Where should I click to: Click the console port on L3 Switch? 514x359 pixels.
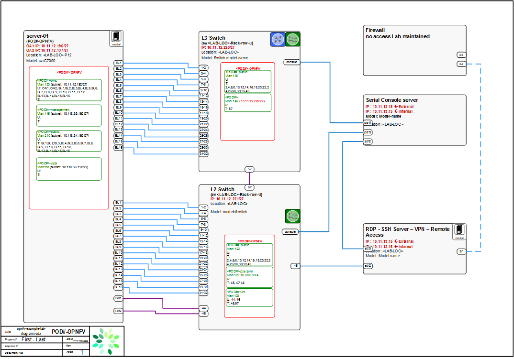(x=291, y=62)
